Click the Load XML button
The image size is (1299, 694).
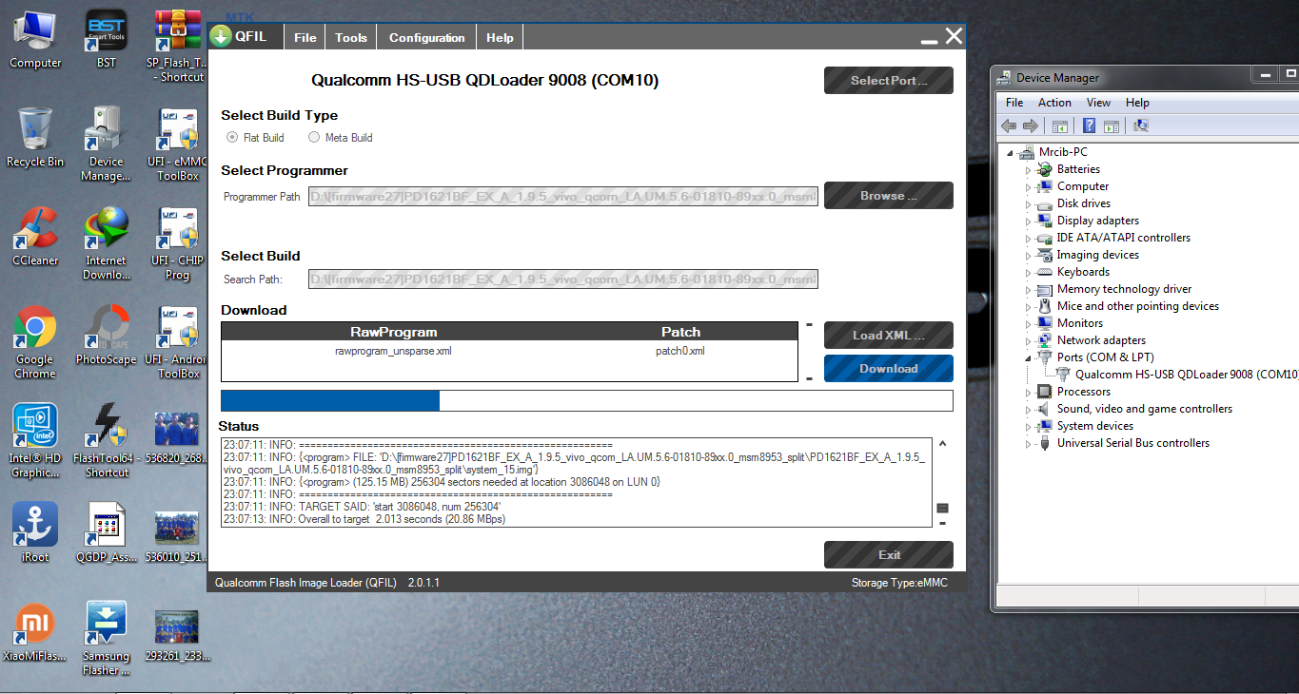pyautogui.click(x=889, y=336)
